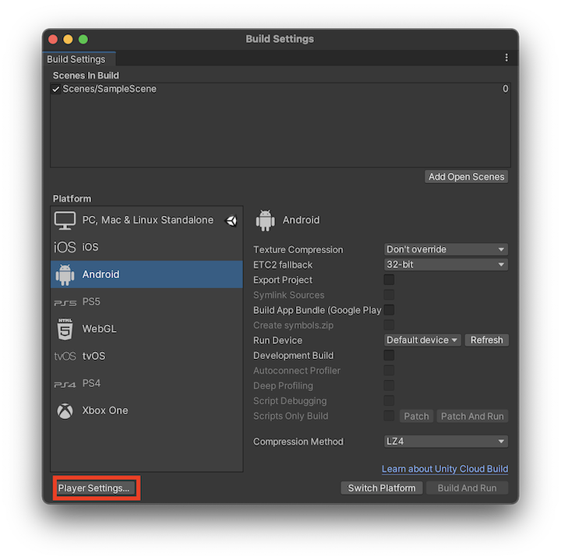
Task: Click the Scenes In Build heading
Action: click(x=86, y=76)
